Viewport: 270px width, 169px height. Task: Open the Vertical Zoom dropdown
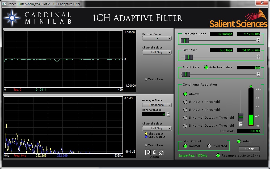[157, 38]
